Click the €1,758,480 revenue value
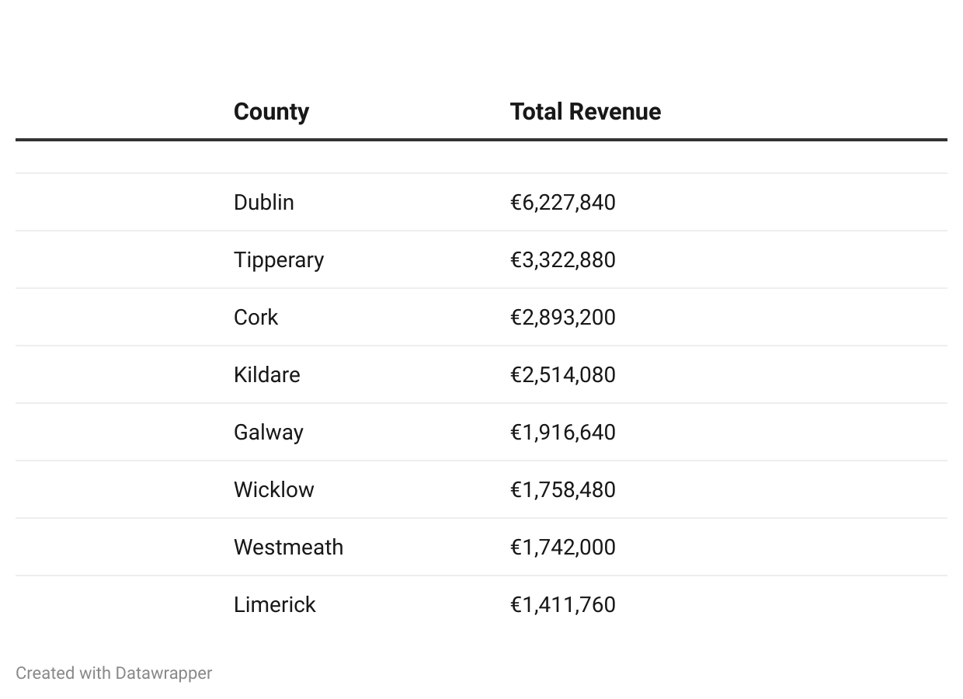This screenshot has height=699, width=963. click(562, 490)
